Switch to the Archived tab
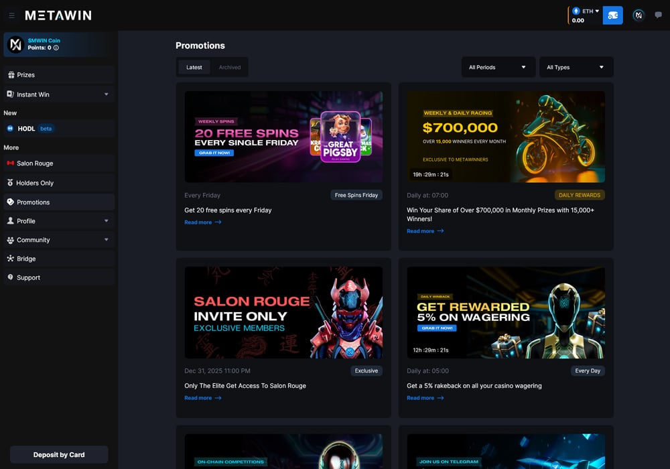This screenshot has height=469, width=670. (230, 67)
